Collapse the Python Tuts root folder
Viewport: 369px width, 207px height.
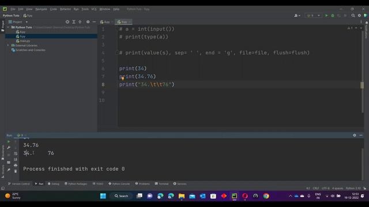click(x=8, y=27)
